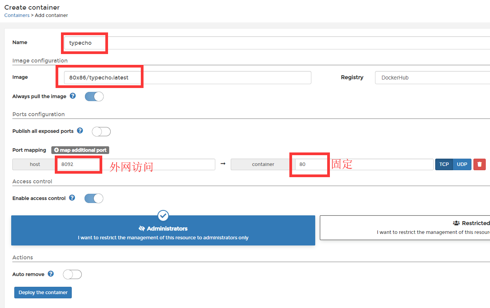490x308 pixels.
Task: Click the Deploy the container button
Action: [43, 293]
